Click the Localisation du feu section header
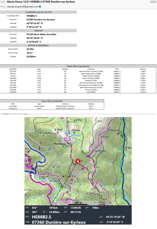This screenshot has height=229, width=157. (x=38, y=12)
